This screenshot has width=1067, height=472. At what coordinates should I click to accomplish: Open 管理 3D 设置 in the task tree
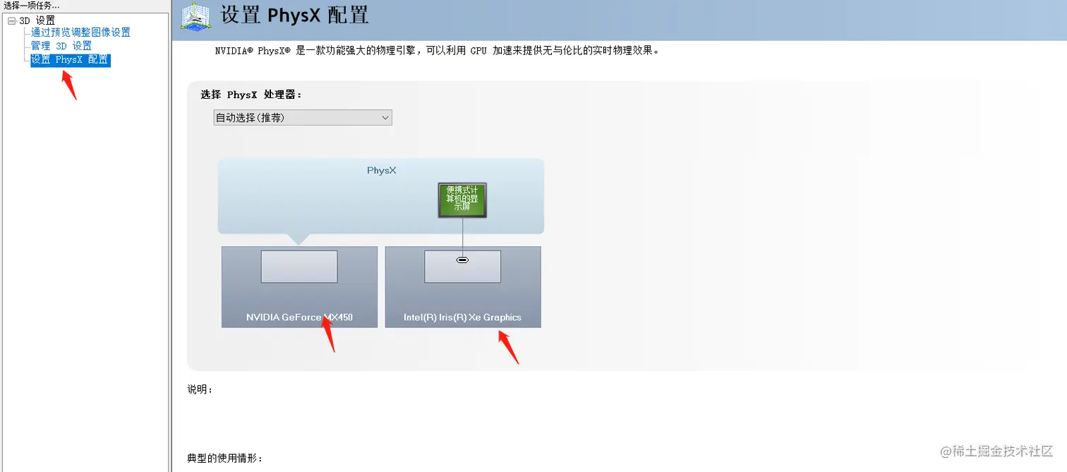61,46
